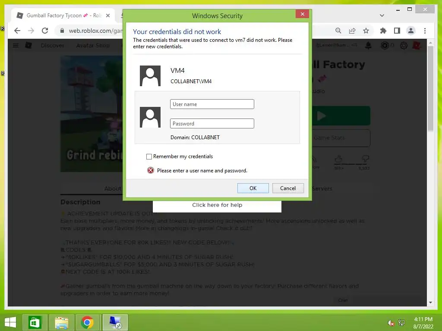
Task: Go back in Chrome browser
Action: [17, 31]
